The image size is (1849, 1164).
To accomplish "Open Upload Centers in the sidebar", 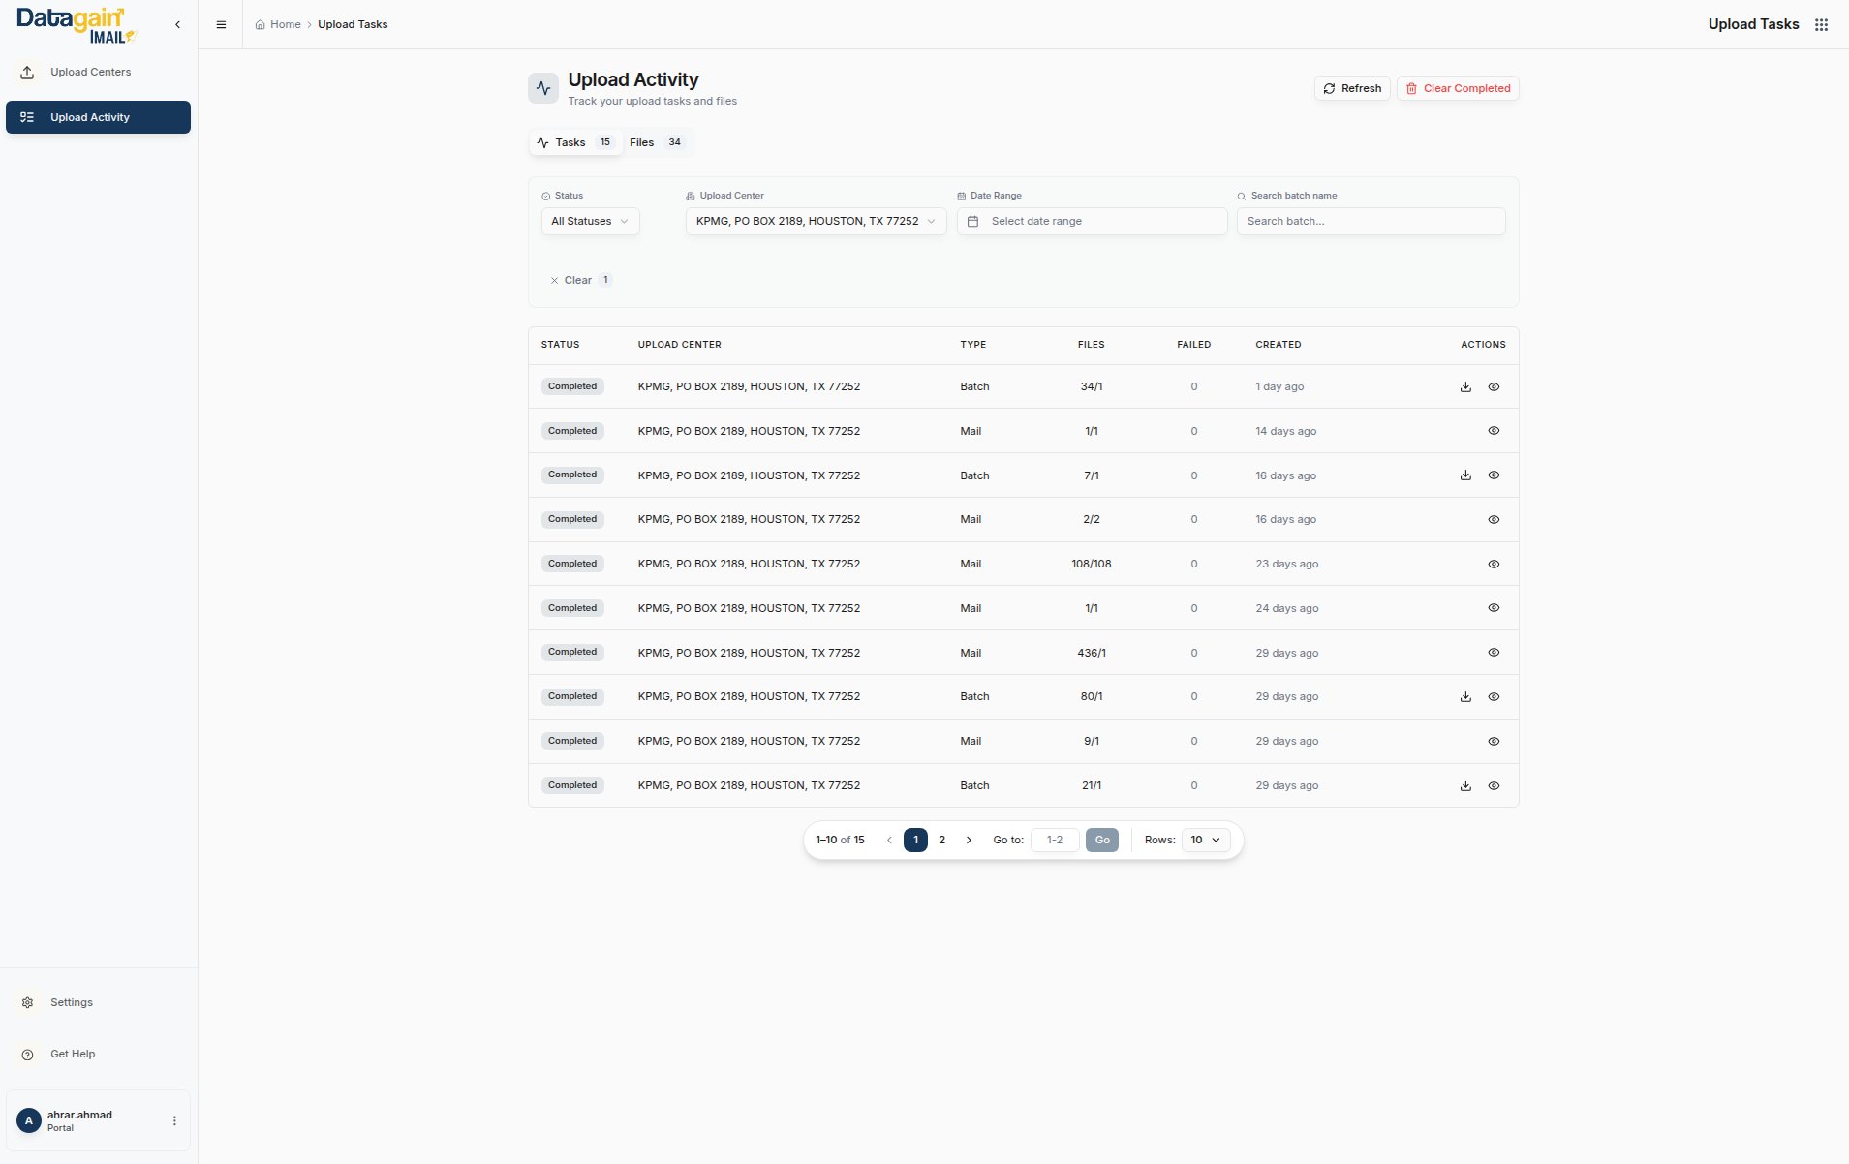I will point(90,73).
